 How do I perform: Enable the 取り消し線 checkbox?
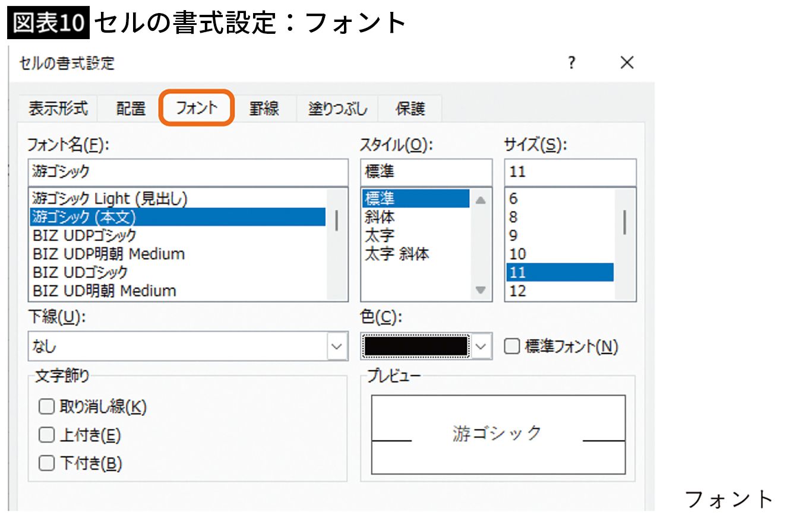click(46, 407)
